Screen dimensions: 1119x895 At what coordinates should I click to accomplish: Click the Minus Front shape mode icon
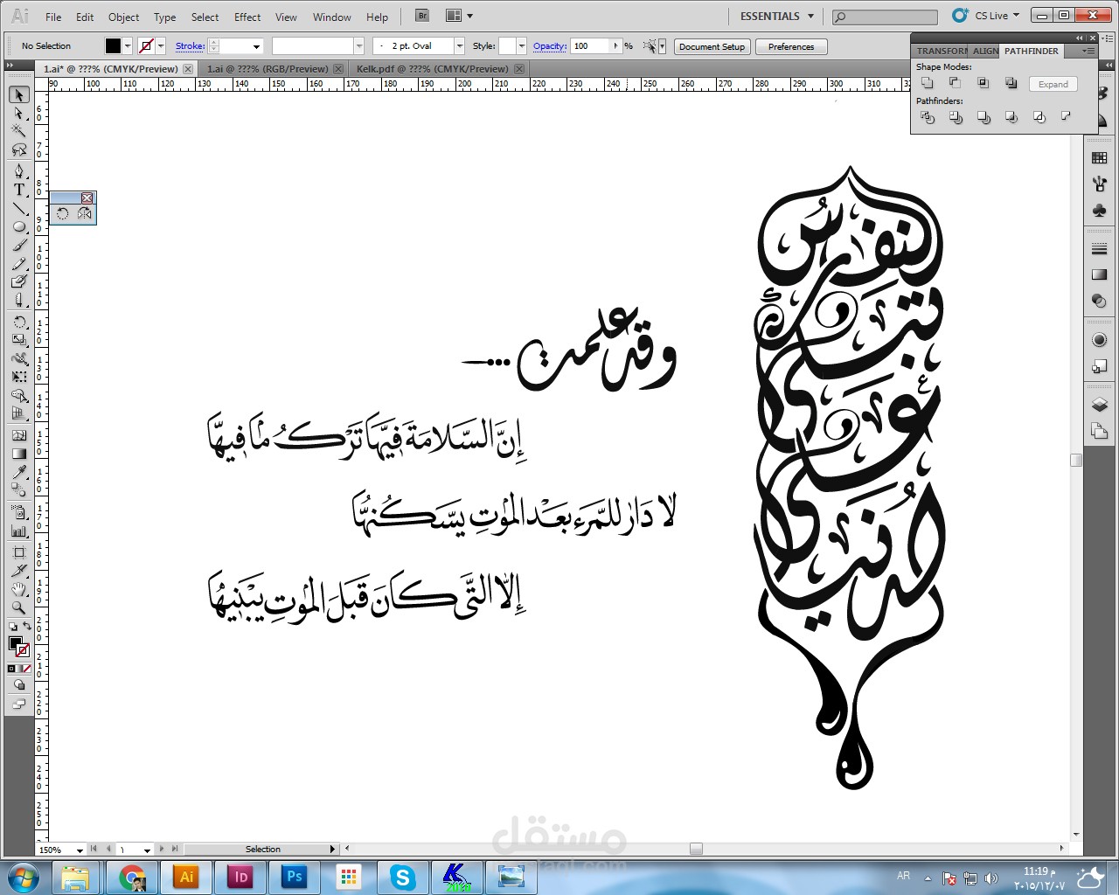(956, 83)
